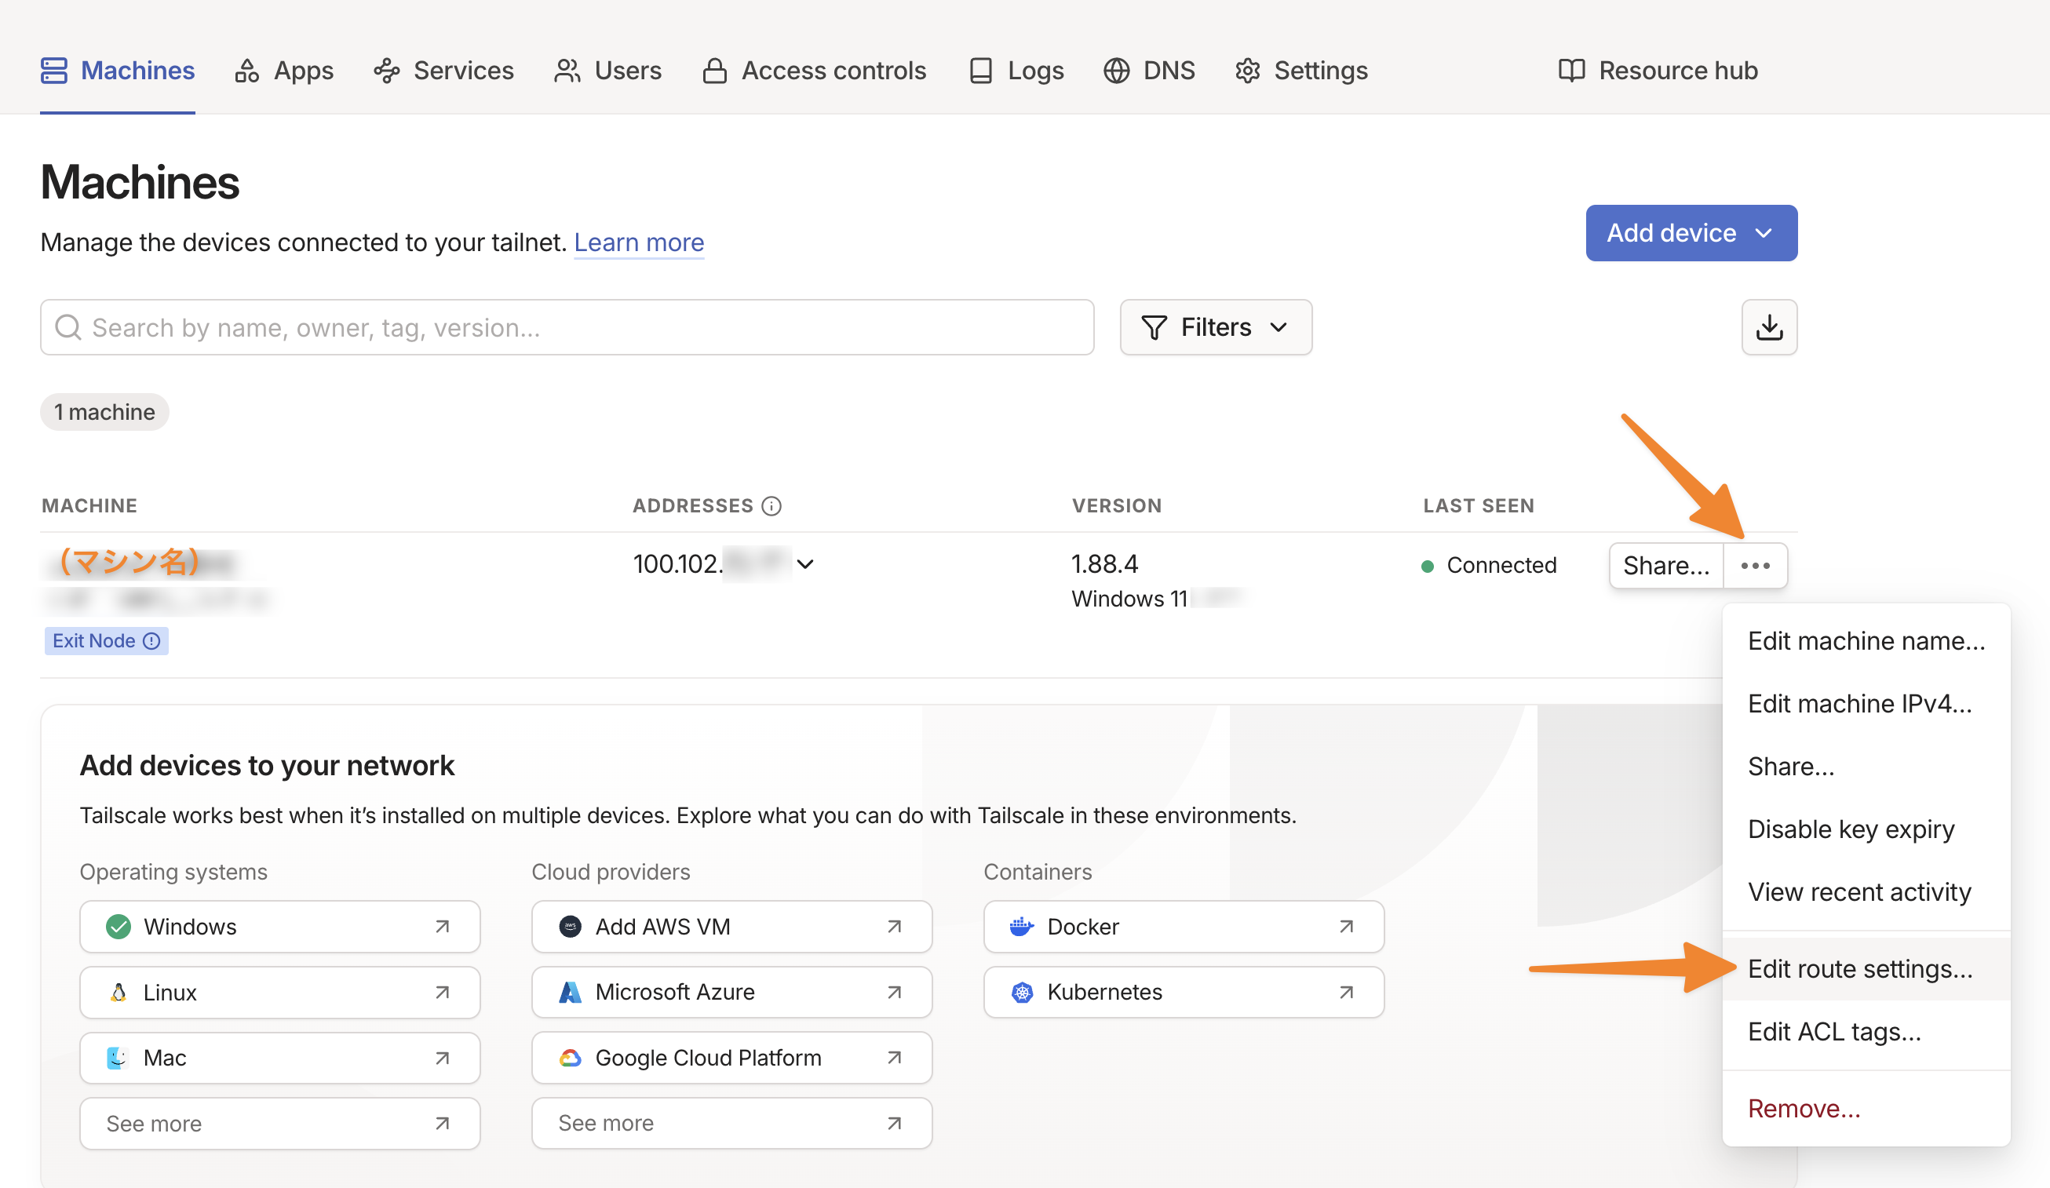Open the Filters dropdown

[1215, 327]
